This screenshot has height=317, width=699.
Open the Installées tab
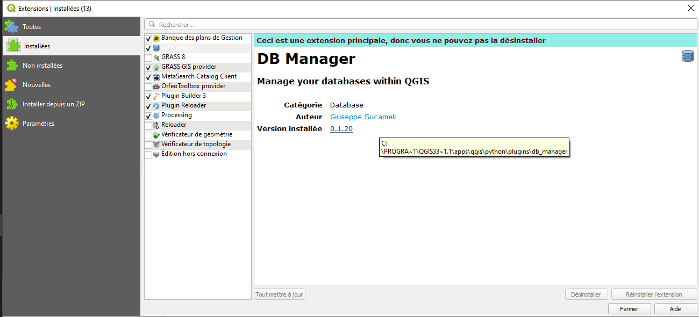(x=37, y=46)
